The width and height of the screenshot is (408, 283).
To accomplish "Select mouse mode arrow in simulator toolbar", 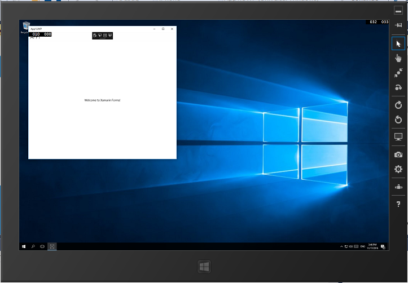I will [x=398, y=43].
